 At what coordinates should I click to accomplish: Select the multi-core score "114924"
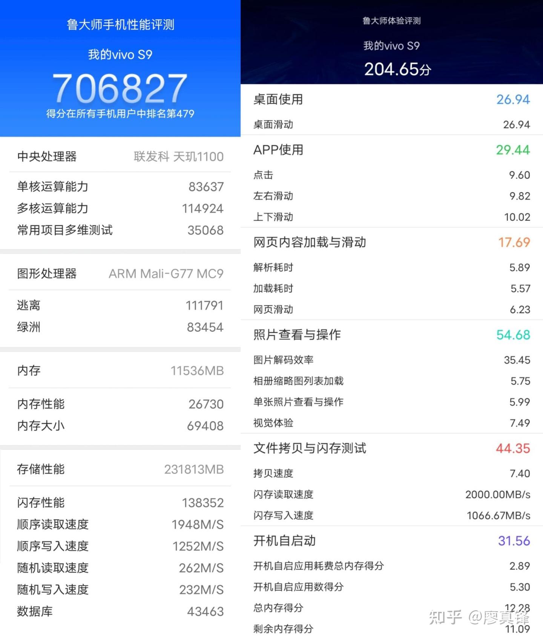(203, 208)
